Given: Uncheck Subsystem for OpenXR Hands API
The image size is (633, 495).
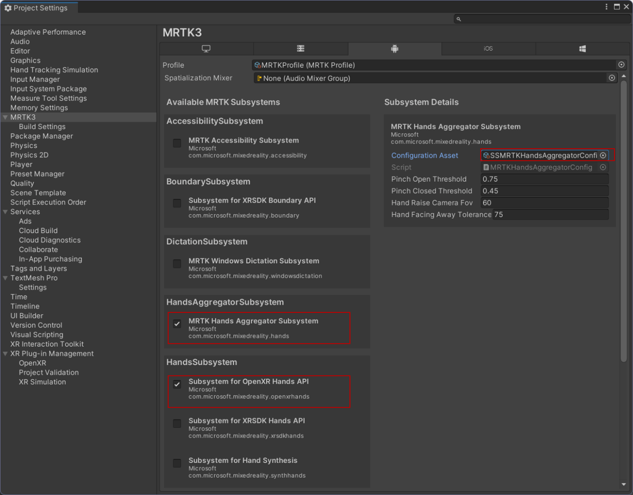Looking at the screenshot, I should point(177,384).
